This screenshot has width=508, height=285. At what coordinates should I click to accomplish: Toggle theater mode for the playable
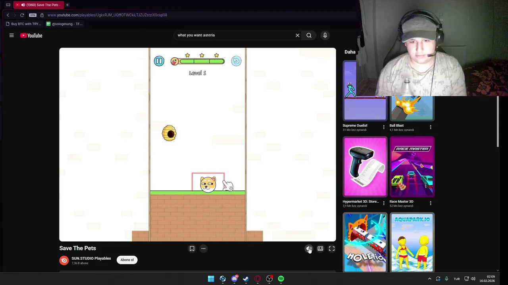tap(320, 249)
